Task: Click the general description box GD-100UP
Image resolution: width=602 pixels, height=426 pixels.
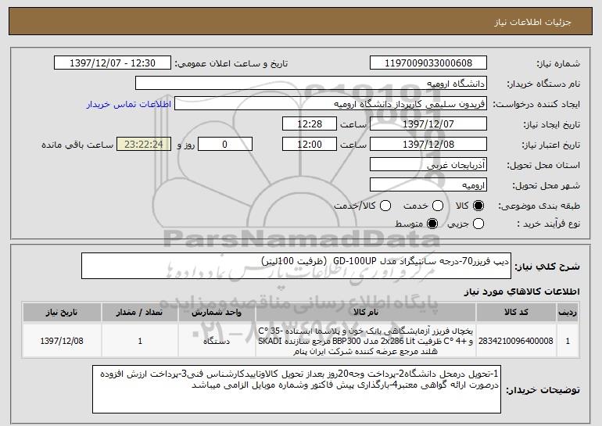Action: click(x=296, y=266)
